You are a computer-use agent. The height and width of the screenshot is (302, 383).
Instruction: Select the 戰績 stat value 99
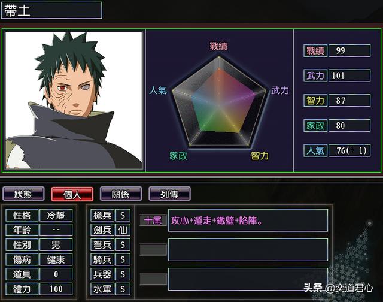[x=349, y=50]
